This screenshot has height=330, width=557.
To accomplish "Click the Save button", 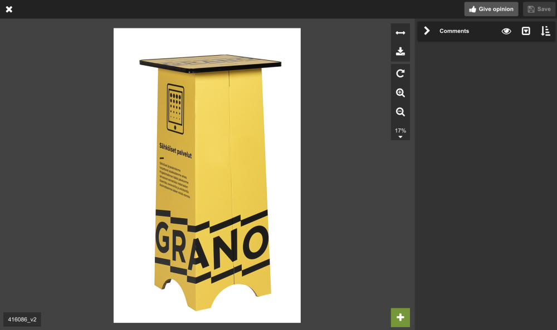I will 539,9.
